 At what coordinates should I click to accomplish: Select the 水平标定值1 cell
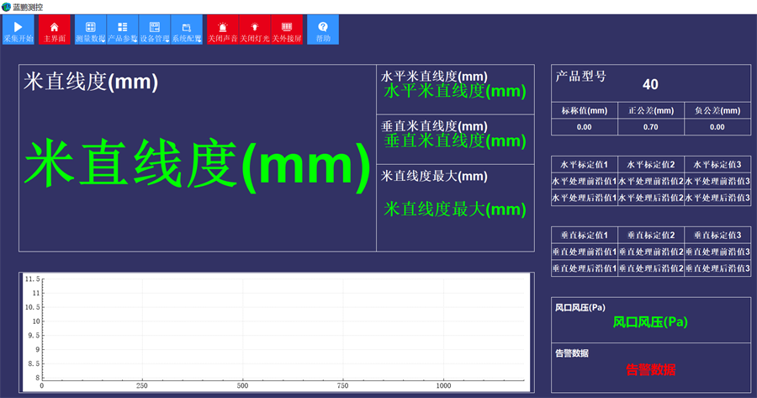coord(584,163)
